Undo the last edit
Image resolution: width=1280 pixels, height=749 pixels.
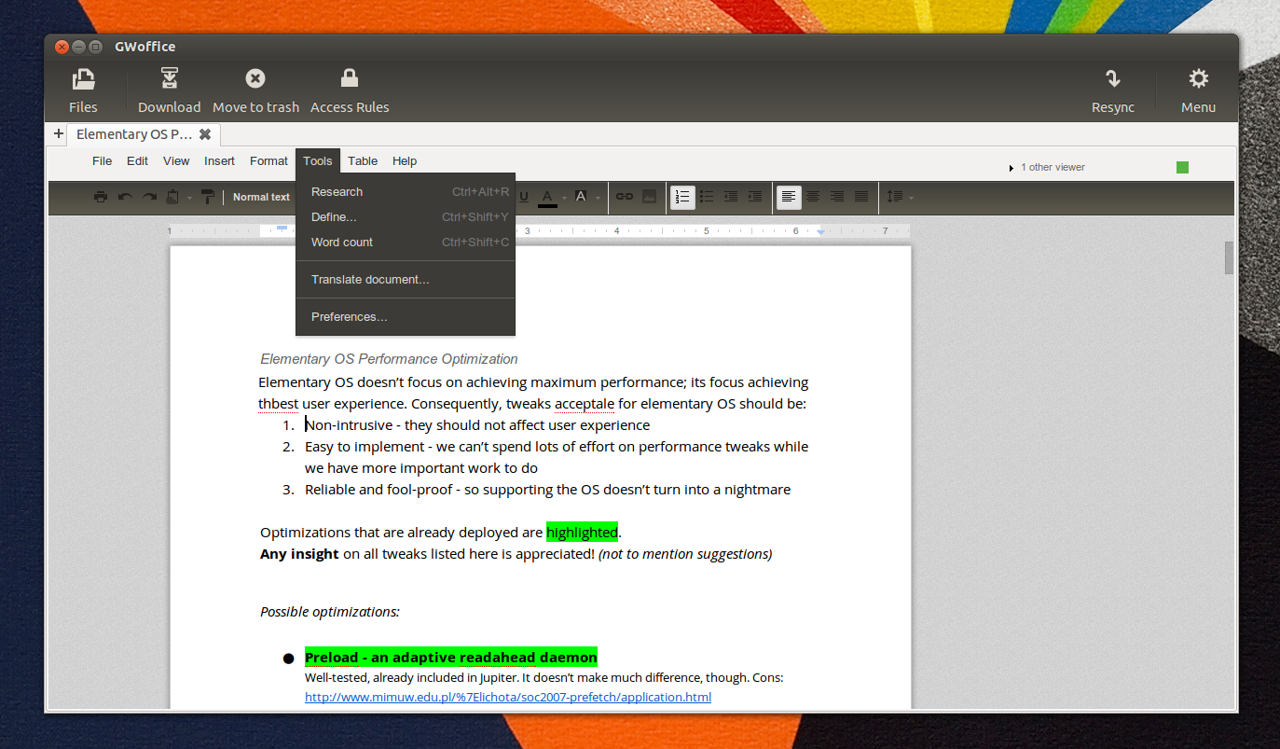click(x=125, y=197)
